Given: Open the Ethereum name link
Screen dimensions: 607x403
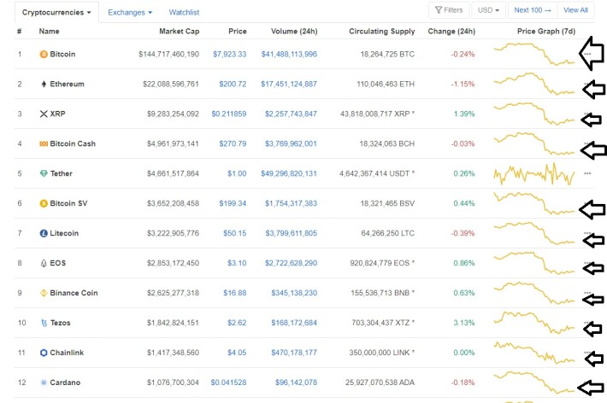Looking at the screenshot, I should pyautogui.click(x=67, y=84).
